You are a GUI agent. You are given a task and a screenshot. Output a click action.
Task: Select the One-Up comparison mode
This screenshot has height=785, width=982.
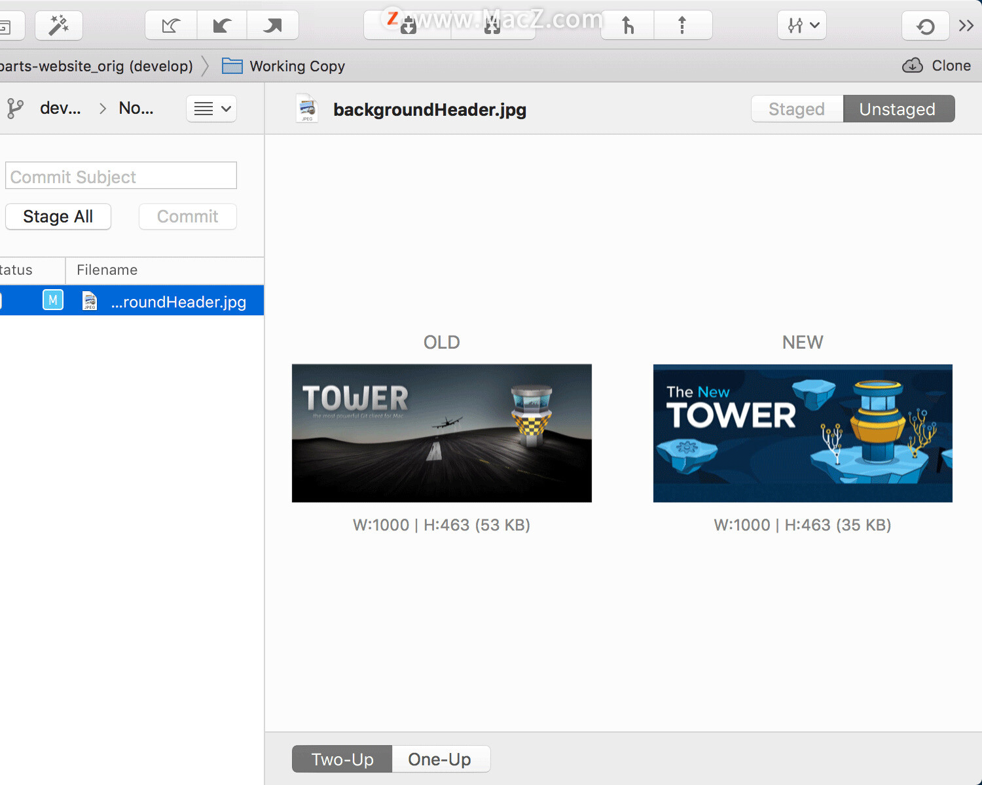pyautogui.click(x=440, y=759)
